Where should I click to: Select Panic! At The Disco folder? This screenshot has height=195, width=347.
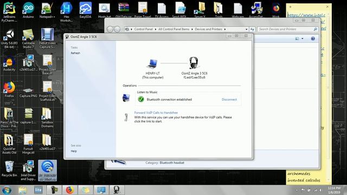[9, 118]
